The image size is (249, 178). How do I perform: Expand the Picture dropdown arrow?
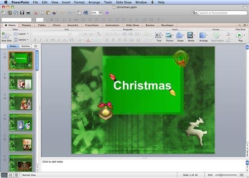(x=173, y=35)
